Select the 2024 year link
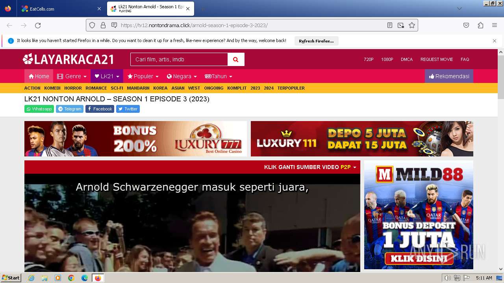This screenshot has height=283, width=504. tap(269, 88)
